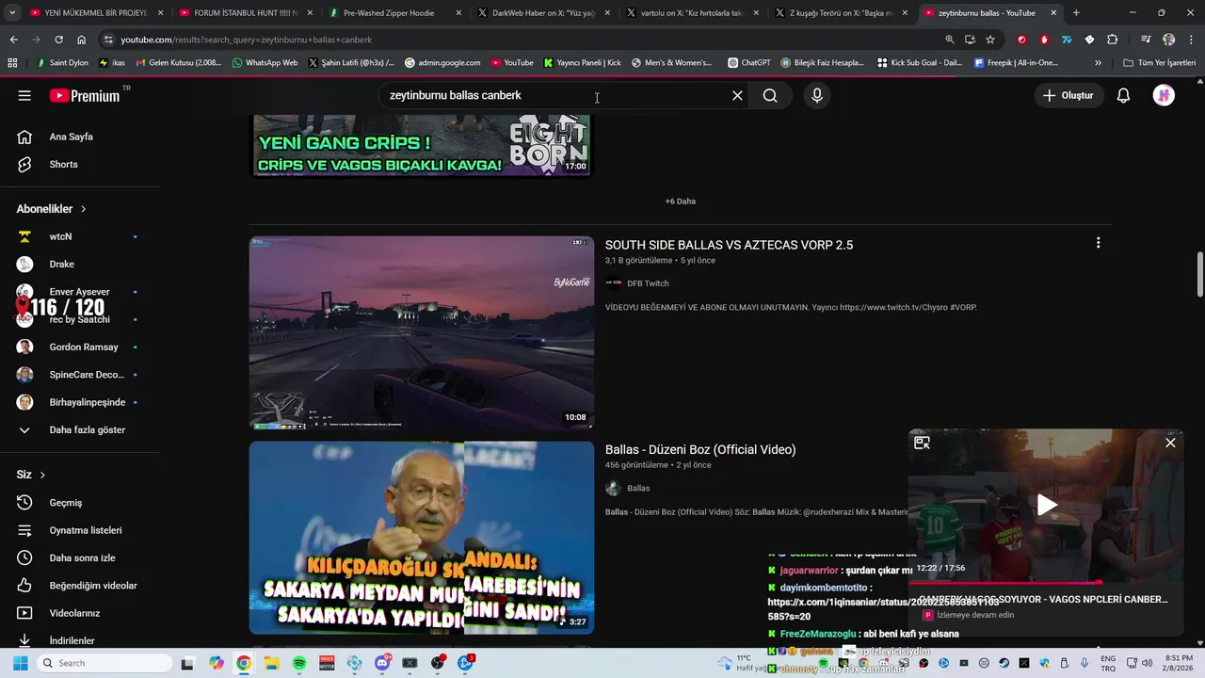The image size is (1205, 678).
Task: Bookmark this page with the star
Action: point(990,40)
